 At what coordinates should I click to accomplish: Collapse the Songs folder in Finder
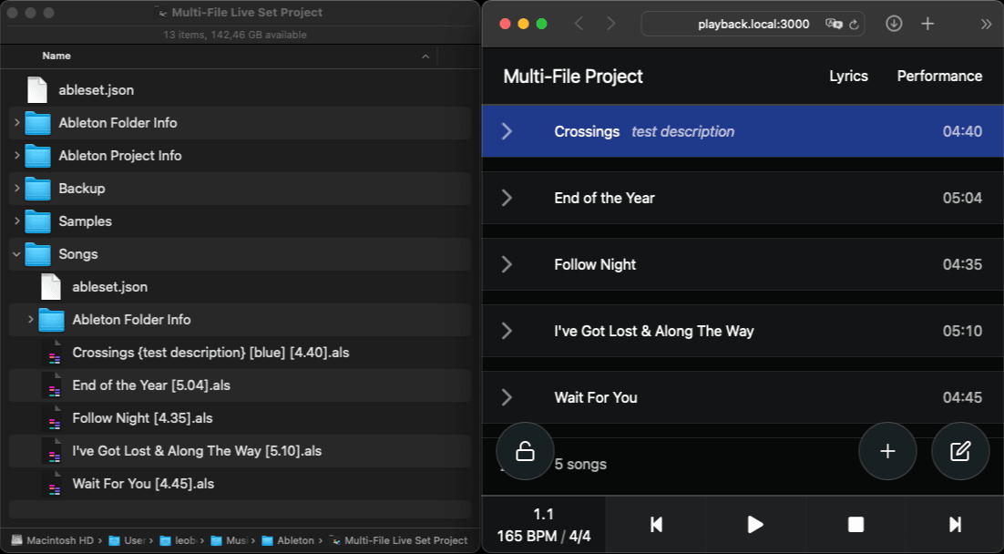[16, 253]
